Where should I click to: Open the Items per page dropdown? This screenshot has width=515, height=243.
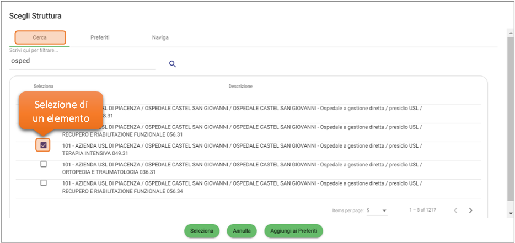(x=377, y=210)
